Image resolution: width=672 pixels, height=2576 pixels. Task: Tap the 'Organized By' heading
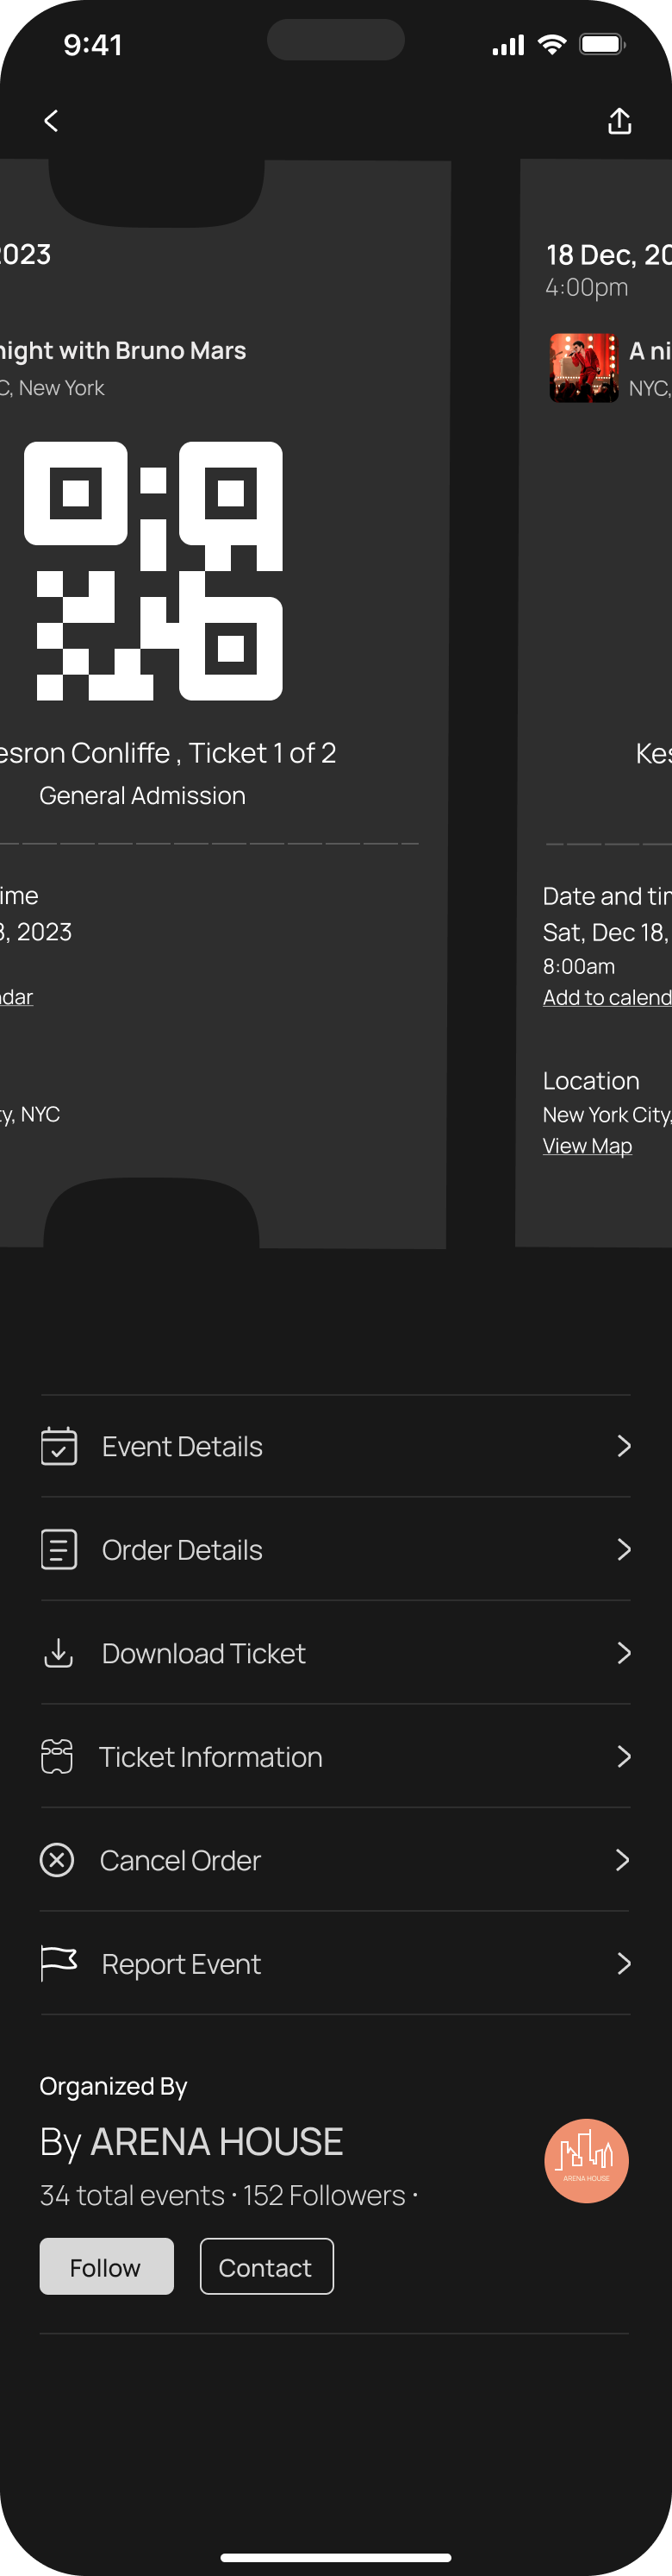point(114,2086)
